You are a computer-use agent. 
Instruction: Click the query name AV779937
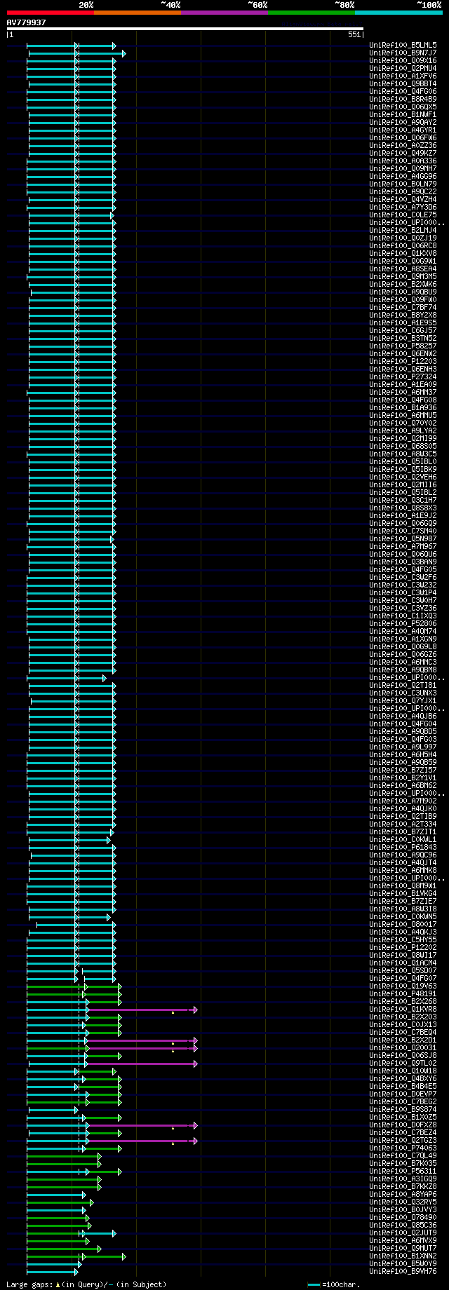(26, 22)
